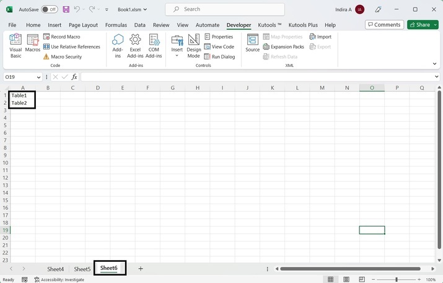Image resolution: width=443 pixels, height=283 pixels.
Task: Open the Automate tab
Action: pos(208,25)
